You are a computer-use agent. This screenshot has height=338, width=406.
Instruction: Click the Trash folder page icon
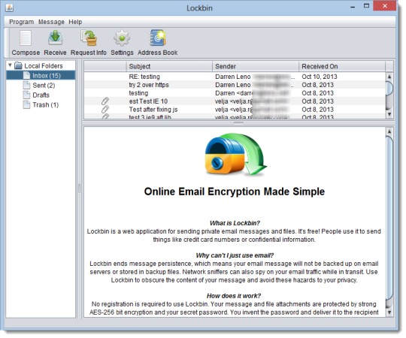pyautogui.click(x=26, y=104)
